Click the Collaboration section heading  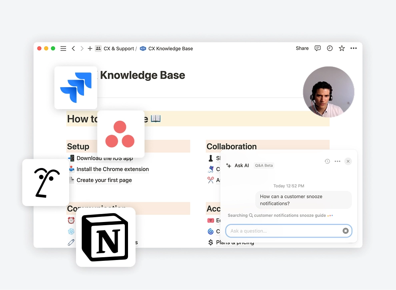coord(232,146)
